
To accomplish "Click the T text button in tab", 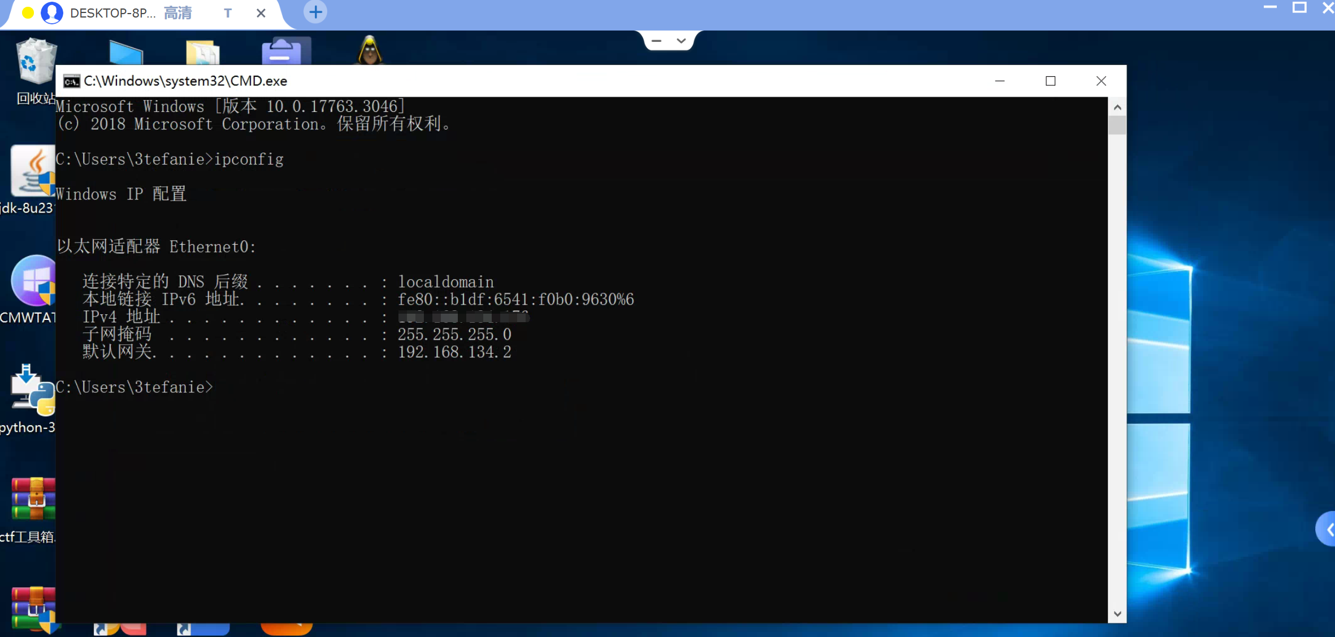I will pyautogui.click(x=228, y=13).
